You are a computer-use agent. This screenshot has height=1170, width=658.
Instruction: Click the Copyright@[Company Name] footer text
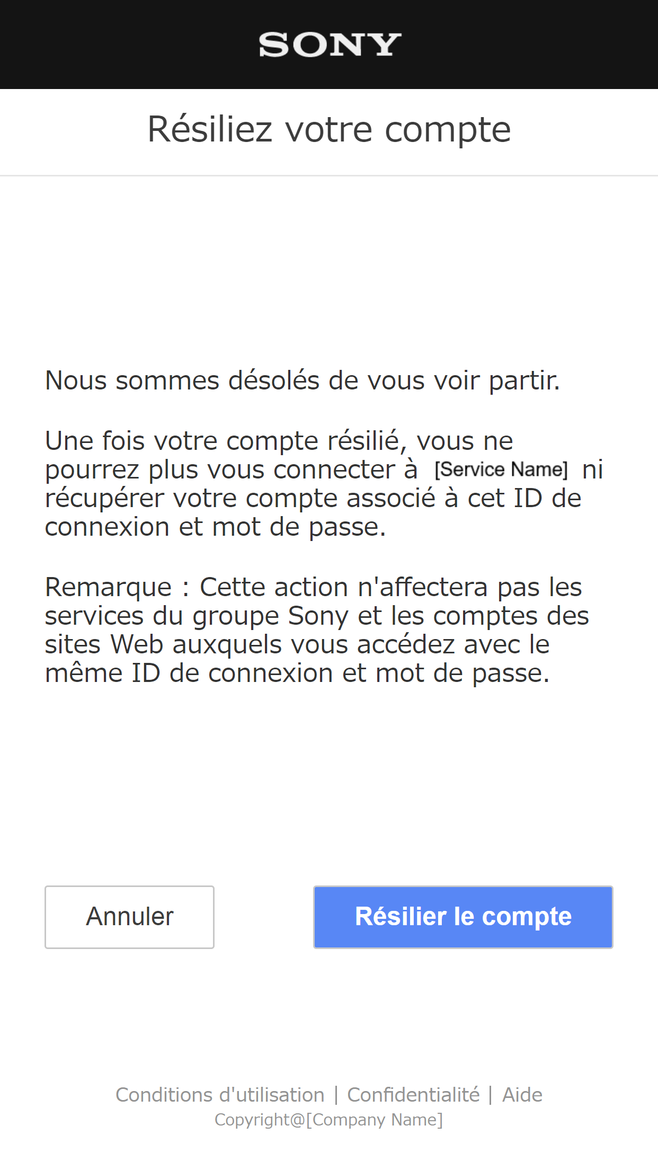[328, 1120]
